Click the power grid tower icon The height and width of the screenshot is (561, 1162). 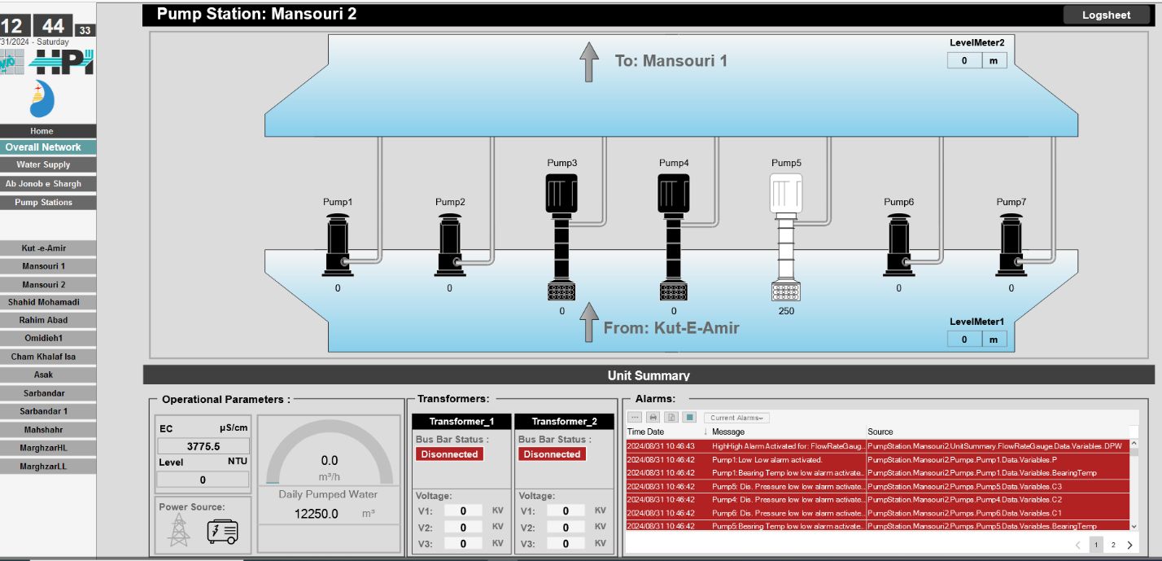(177, 531)
